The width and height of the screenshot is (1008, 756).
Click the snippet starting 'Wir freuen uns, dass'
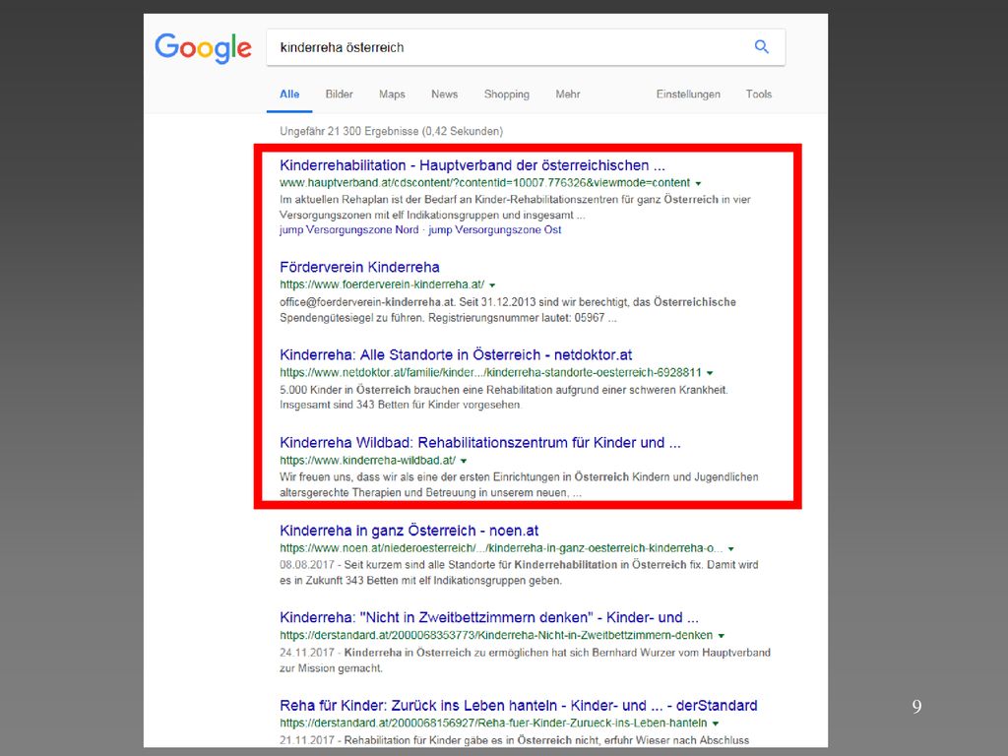(519, 484)
